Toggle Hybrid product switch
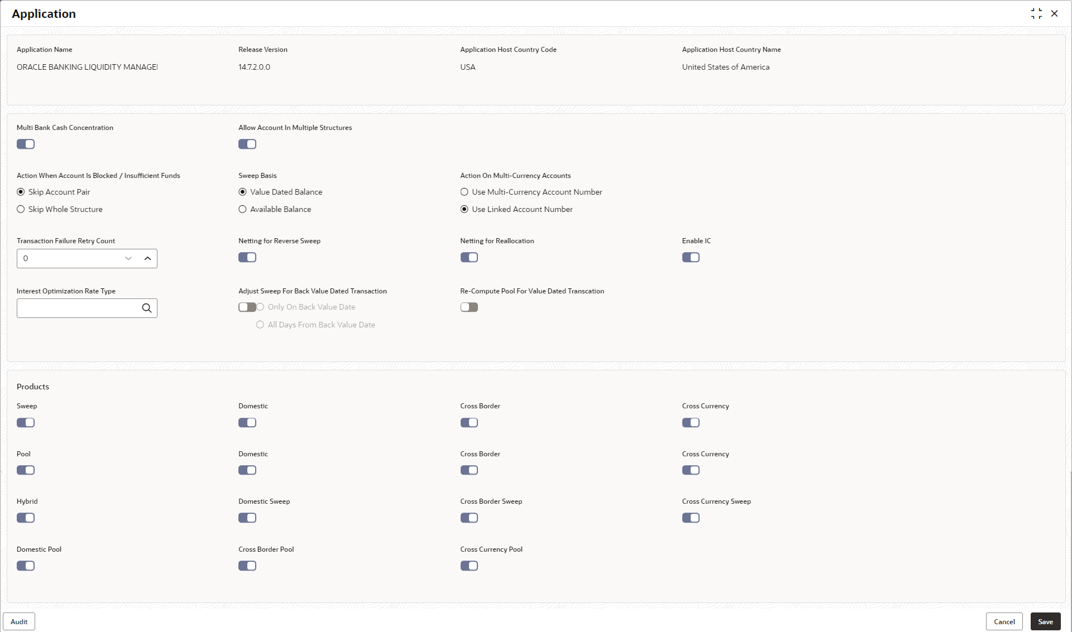This screenshot has width=1072, height=632. (26, 518)
